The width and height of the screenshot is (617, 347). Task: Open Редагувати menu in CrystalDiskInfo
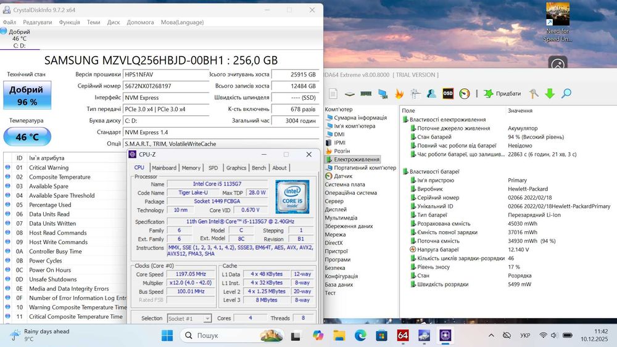tap(38, 22)
